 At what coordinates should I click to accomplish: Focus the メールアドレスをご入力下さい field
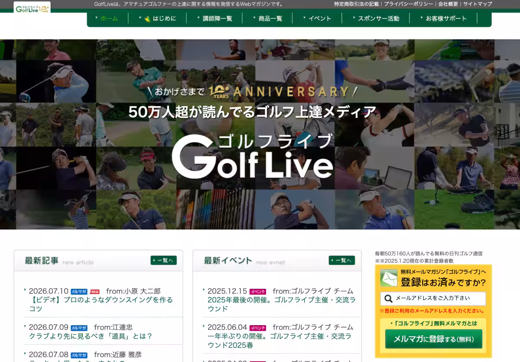(433, 298)
